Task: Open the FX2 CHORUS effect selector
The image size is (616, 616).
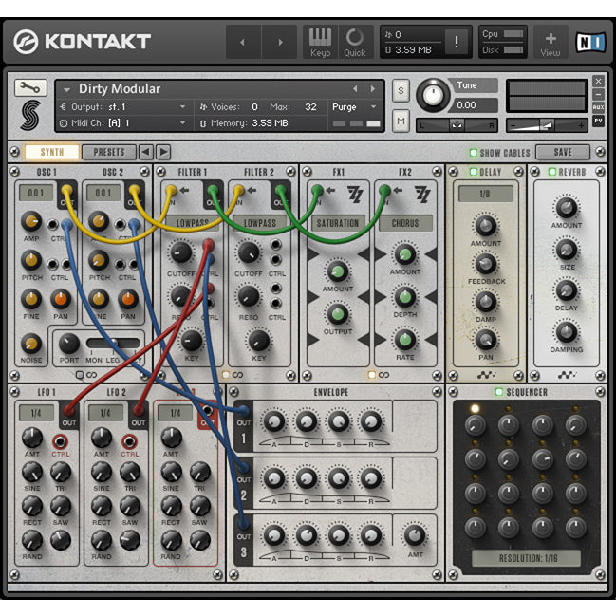Action: tap(405, 223)
